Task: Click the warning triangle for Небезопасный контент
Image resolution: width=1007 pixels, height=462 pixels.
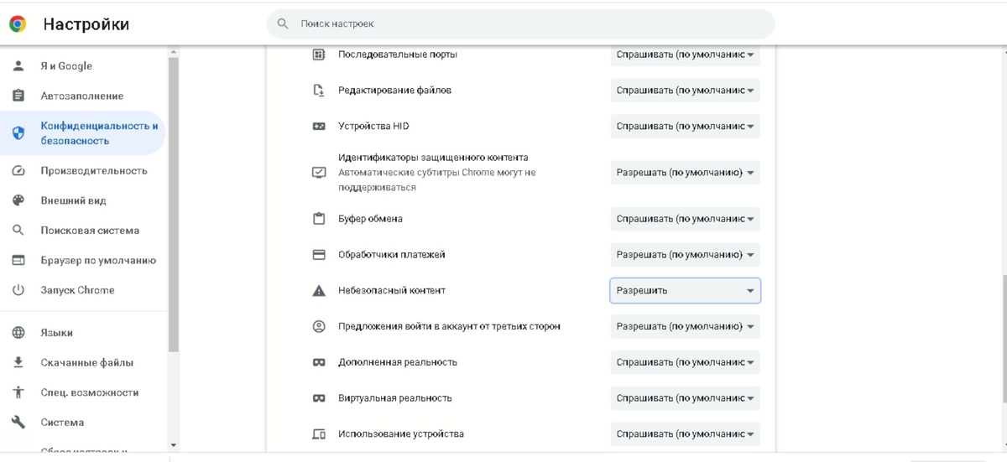Action: [318, 291]
